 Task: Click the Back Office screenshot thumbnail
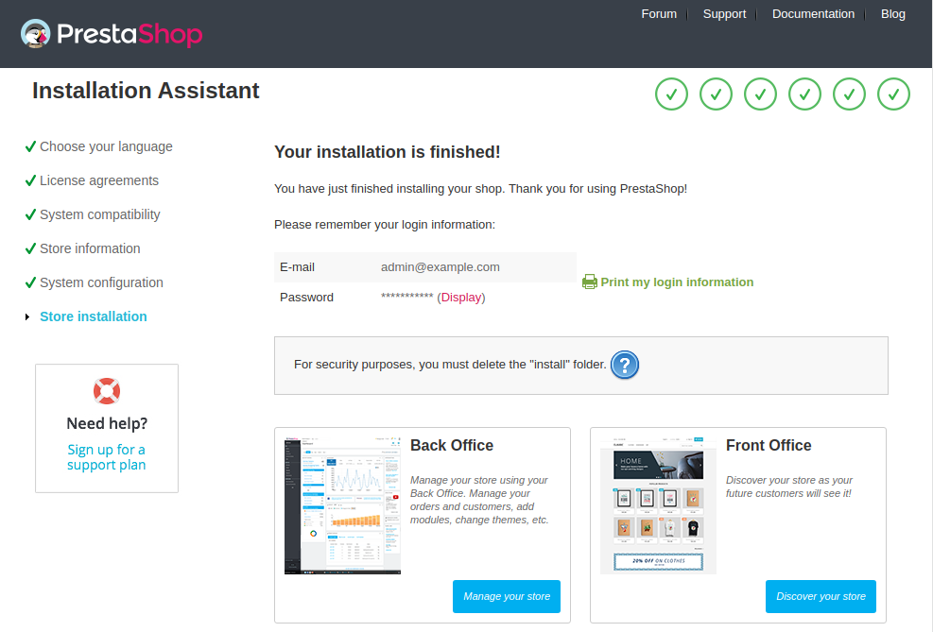click(x=342, y=504)
